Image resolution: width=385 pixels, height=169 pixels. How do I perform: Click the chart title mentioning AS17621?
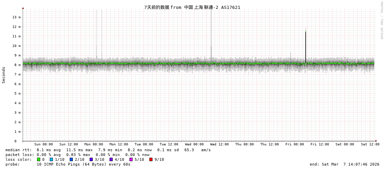pos(192,7)
